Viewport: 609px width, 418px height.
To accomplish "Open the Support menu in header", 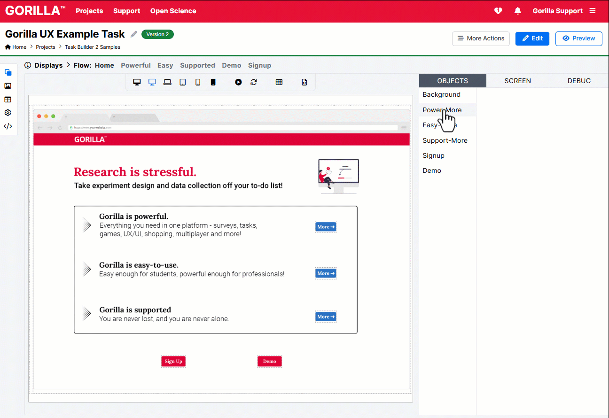I will [126, 11].
